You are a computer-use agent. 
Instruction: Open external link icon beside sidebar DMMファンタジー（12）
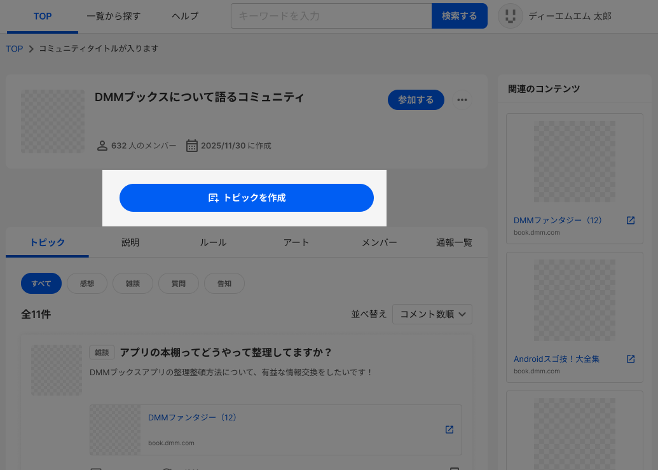[x=630, y=220]
